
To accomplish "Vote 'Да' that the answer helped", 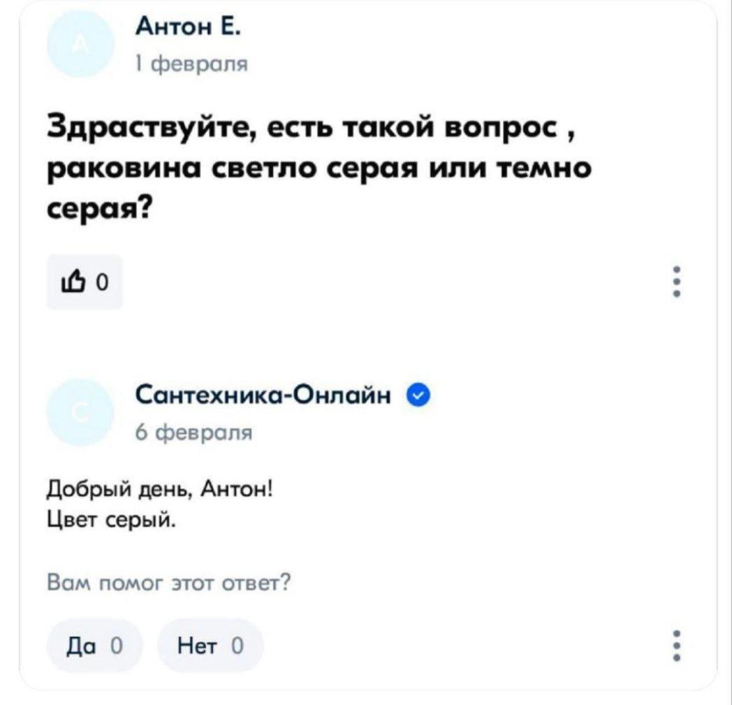I will pos(95,646).
